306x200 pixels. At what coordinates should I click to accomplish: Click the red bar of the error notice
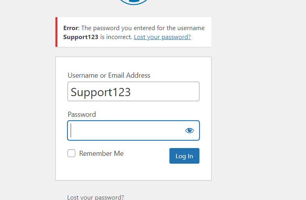click(56, 32)
